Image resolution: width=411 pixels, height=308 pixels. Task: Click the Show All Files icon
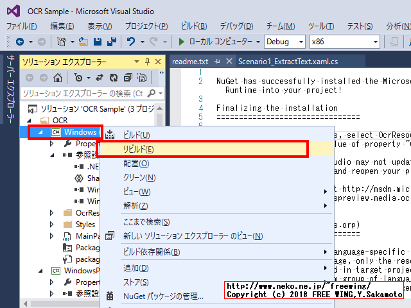click(x=142, y=78)
